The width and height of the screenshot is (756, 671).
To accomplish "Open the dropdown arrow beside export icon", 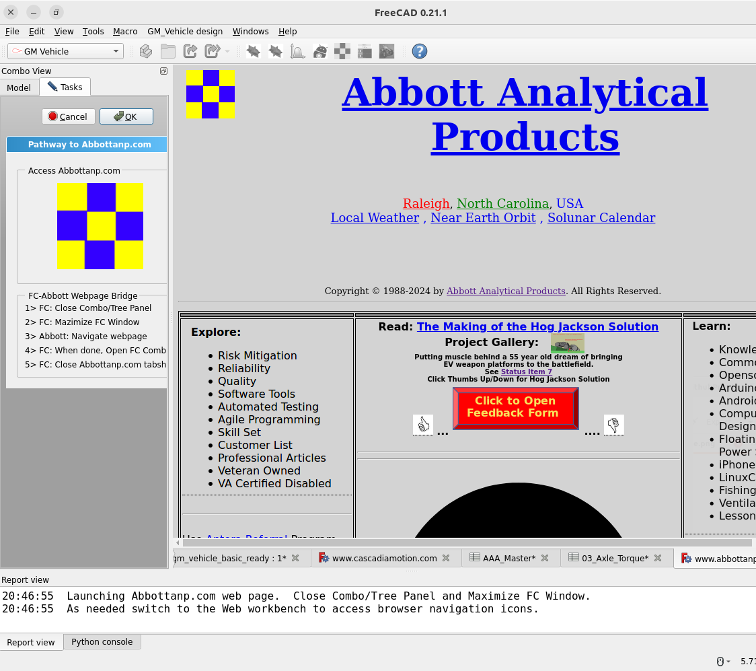I will click(227, 52).
